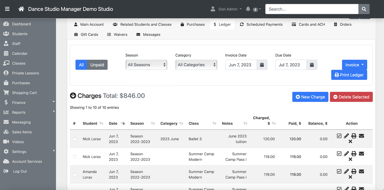This screenshot has height=190, width=384.
Task: Open the notifications bell
Action: pos(249,9)
